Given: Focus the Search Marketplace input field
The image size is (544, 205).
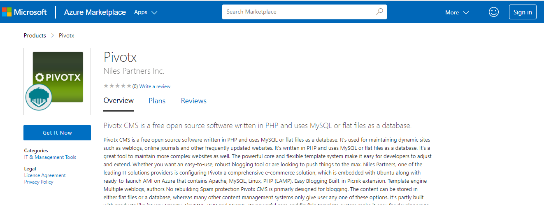Looking at the screenshot, I should click(x=298, y=12).
